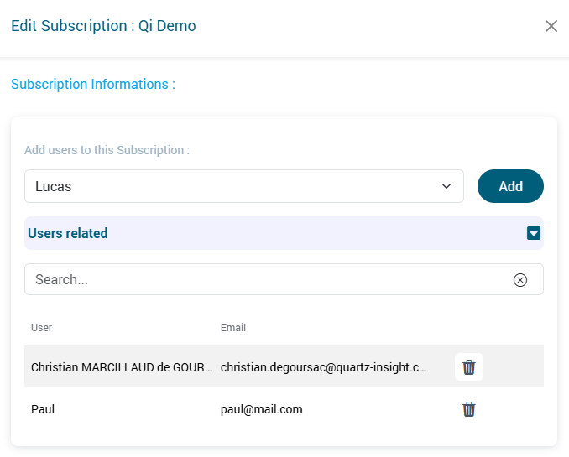Click the chevron arrow in the Lucas selector
Viewport: 569px width, 457px height.
click(x=446, y=186)
